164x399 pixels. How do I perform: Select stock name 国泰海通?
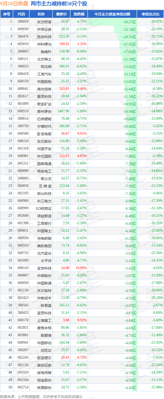[44, 163]
